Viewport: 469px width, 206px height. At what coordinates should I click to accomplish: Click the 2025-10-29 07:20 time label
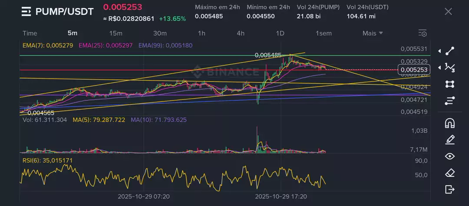(144, 197)
